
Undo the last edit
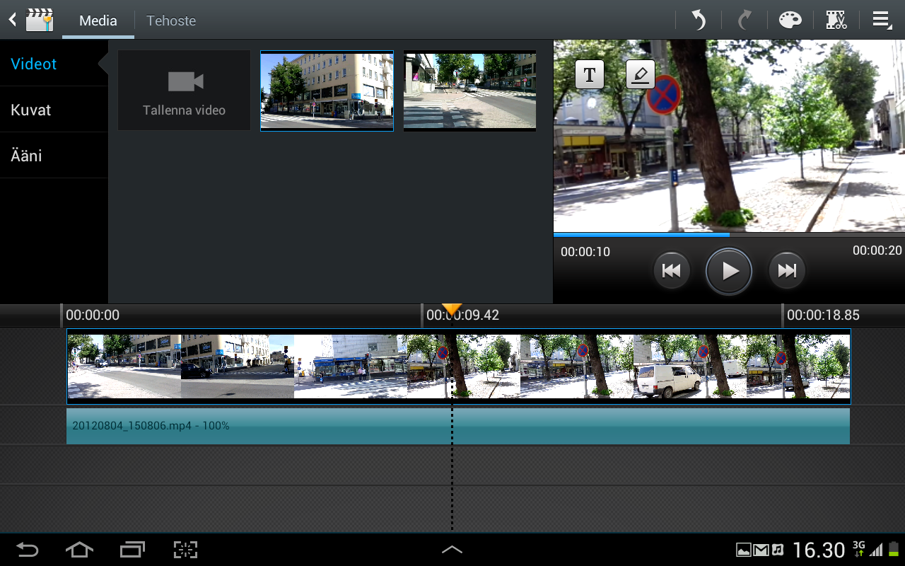pyautogui.click(x=699, y=20)
